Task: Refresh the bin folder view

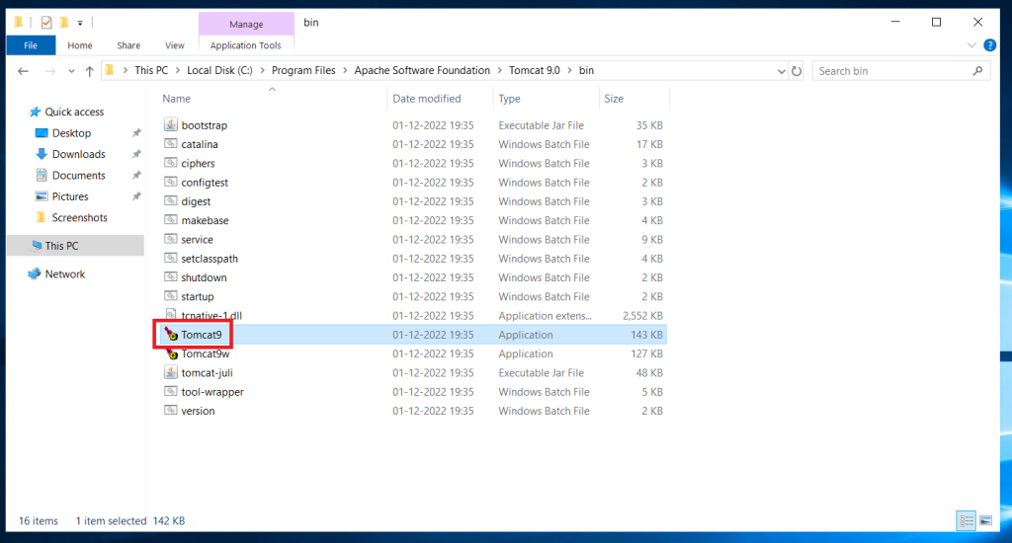Action: pyautogui.click(x=797, y=71)
